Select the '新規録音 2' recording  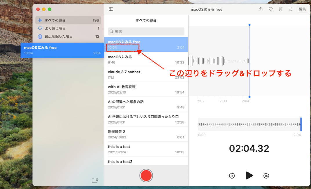(x=146, y=134)
